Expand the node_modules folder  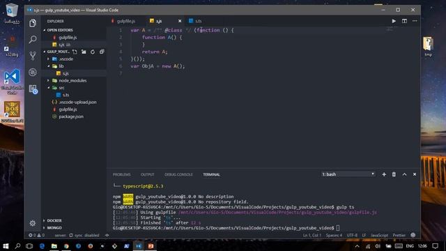[48, 81]
